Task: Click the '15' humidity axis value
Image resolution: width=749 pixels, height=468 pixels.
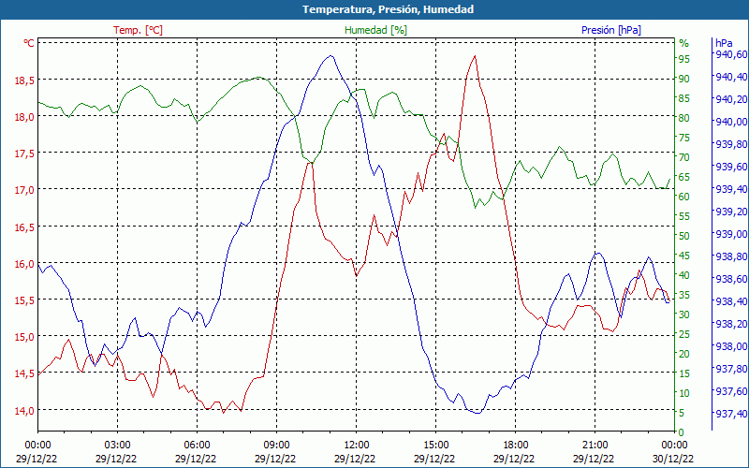Action: 684,373
